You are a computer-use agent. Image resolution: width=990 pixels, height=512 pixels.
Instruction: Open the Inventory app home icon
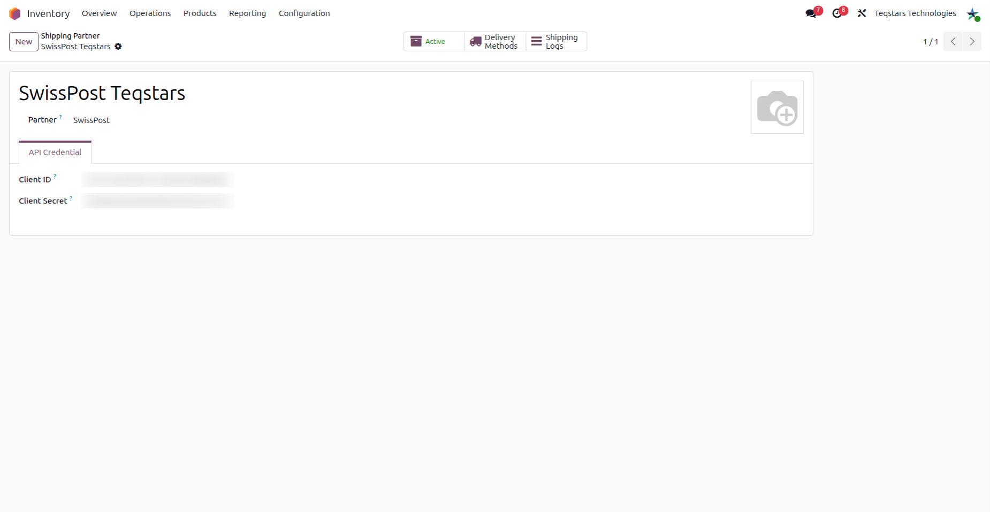15,13
